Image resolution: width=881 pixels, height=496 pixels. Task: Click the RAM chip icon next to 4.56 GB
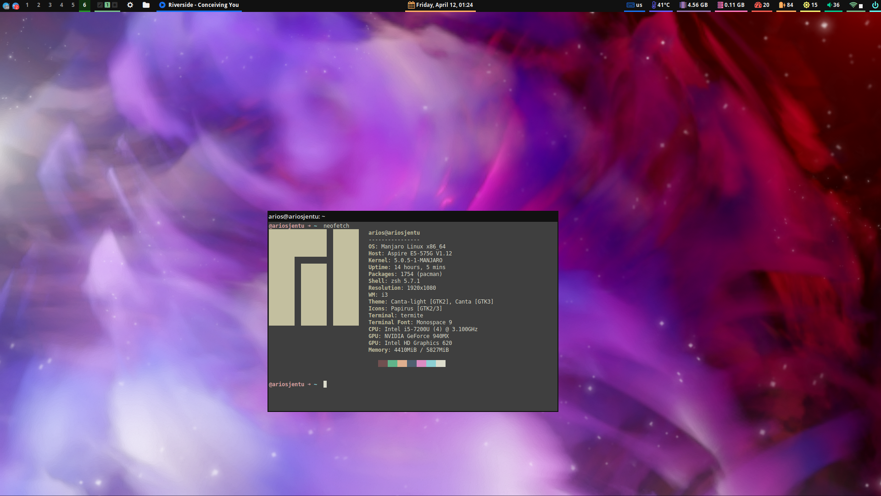(683, 5)
